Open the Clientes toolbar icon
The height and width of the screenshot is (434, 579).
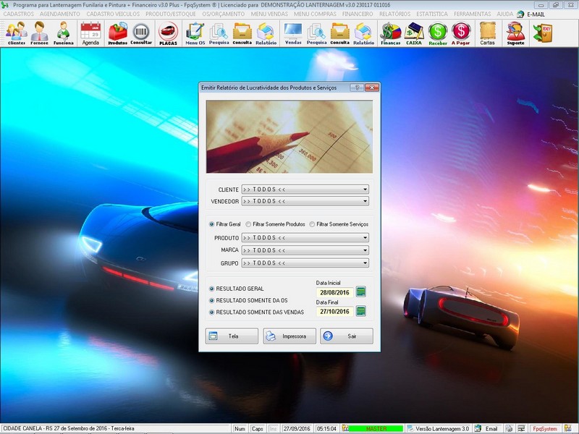click(x=16, y=33)
